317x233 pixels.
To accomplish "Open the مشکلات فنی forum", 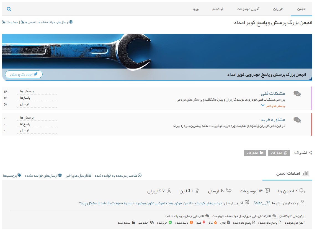I will tap(273, 93).
